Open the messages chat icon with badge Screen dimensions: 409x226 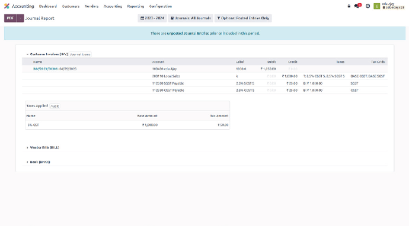pyautogui.click(x=357, y=6)
